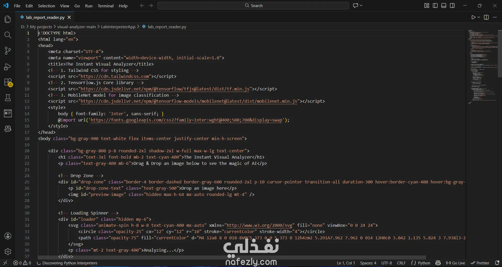Open the lab_report_reader.py breadcrumb
The height and width of the screenshot is (267, 502).
167,27
